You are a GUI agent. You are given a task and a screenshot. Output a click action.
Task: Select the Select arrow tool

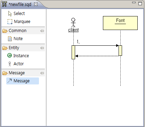[x=16, y=14]
